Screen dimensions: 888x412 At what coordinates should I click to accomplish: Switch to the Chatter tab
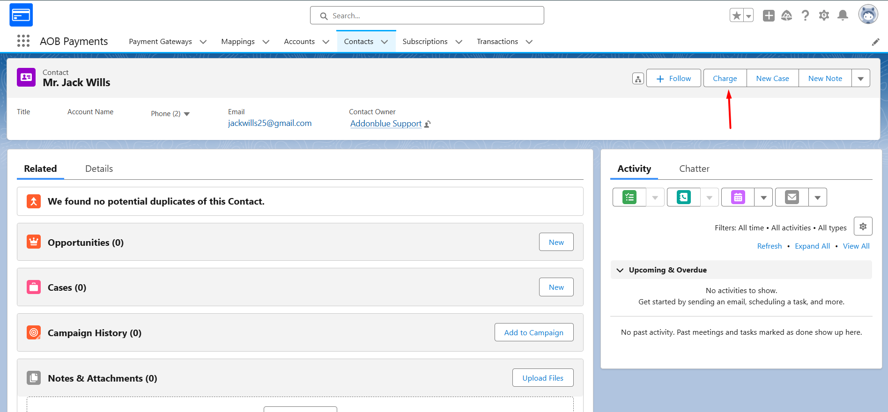(x=694, y=169)
